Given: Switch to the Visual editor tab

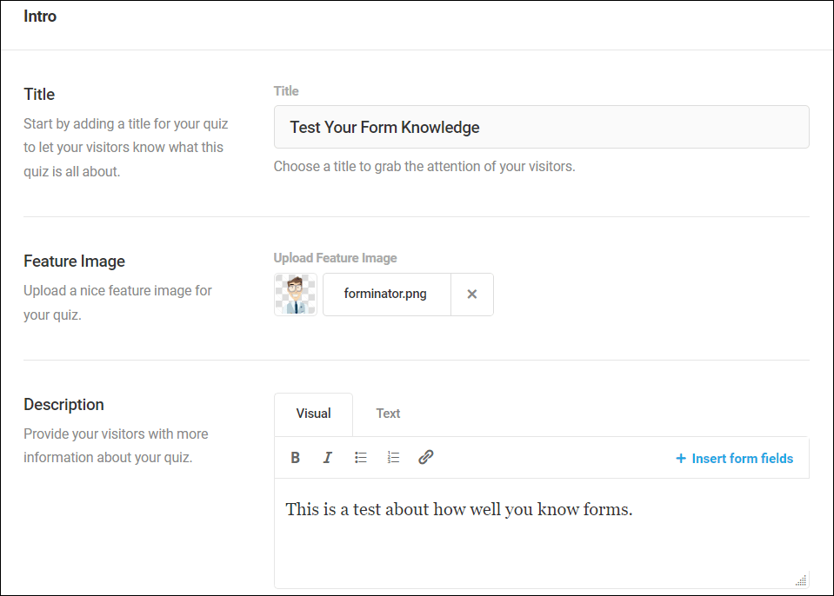Looking at the screenshot, I should [313, 414].
